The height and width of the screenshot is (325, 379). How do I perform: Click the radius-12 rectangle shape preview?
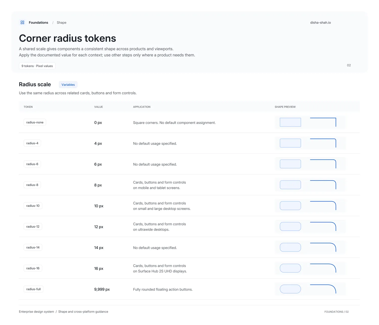tap(290, 226)
